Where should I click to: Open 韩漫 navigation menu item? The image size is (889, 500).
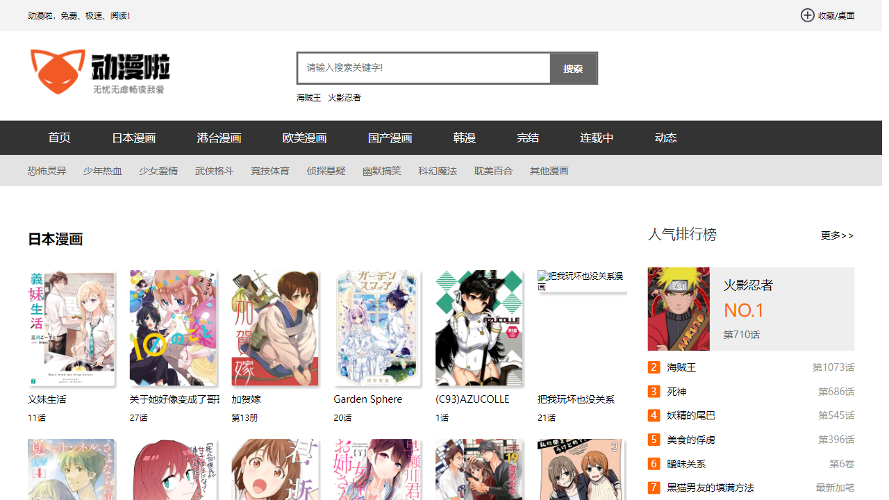tap(464, 137)
